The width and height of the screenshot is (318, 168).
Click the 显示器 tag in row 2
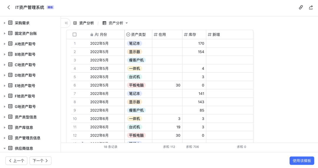coord(135,52)
